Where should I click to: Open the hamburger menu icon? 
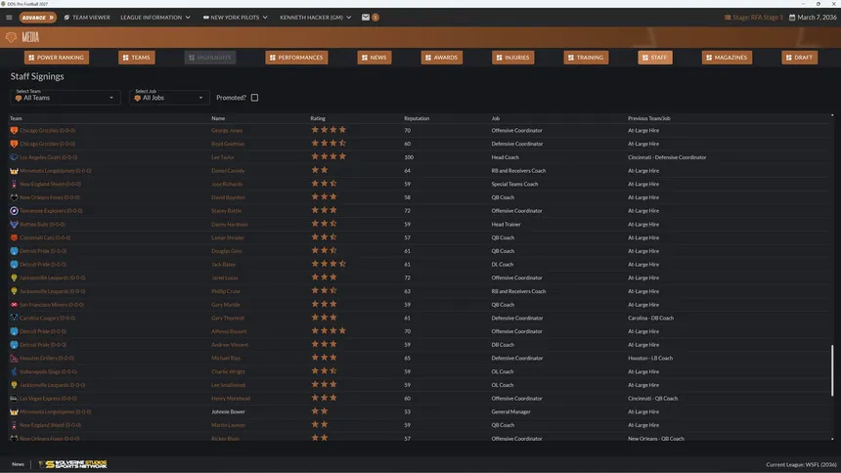9,18
